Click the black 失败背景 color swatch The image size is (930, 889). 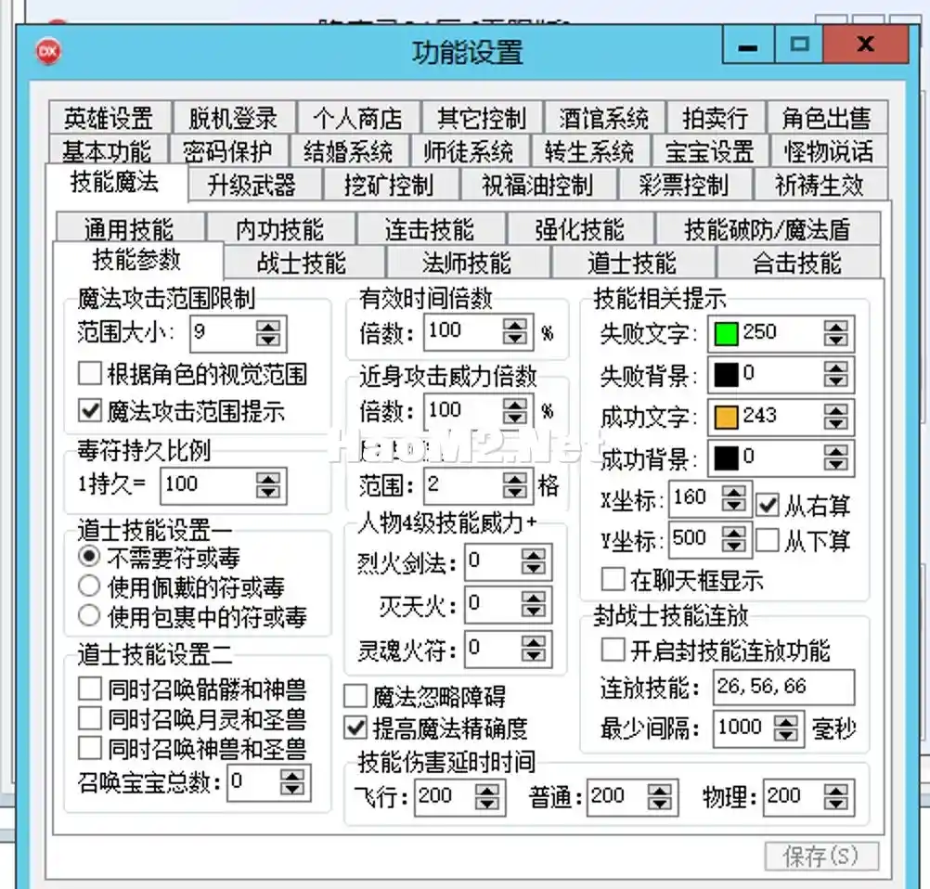coord(726,375)
